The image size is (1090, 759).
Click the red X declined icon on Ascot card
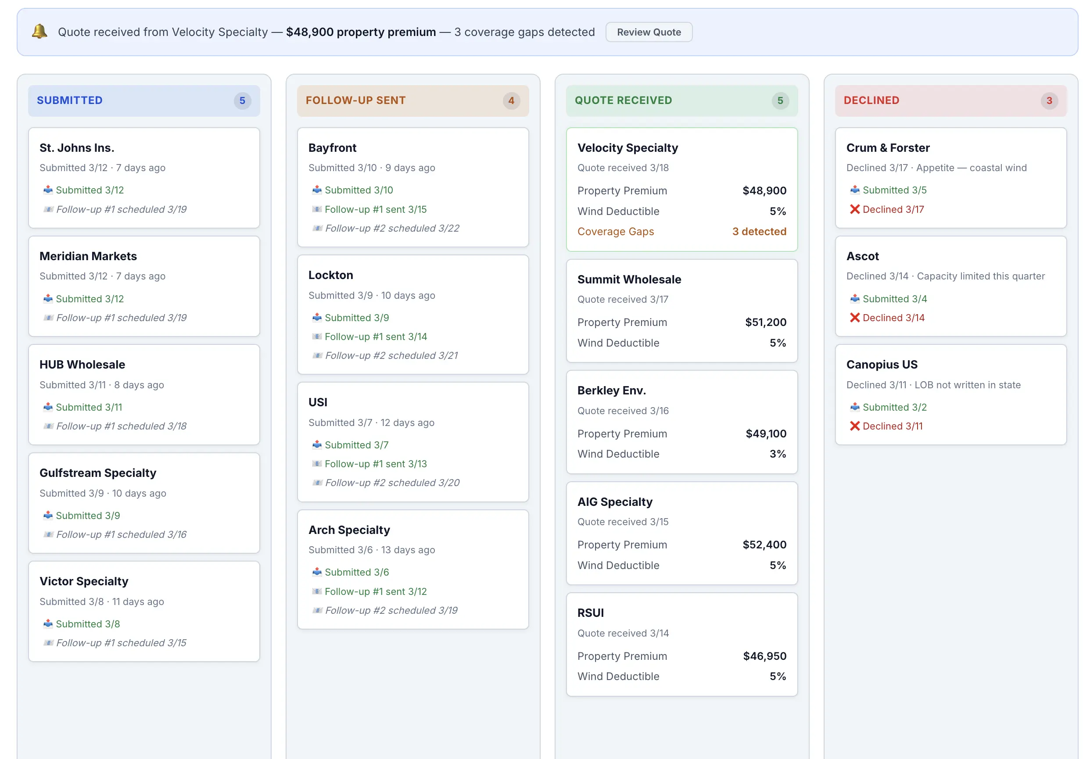click(854, 318)
